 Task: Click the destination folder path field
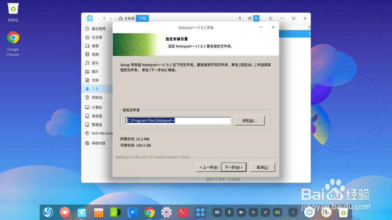click(178, 121)
